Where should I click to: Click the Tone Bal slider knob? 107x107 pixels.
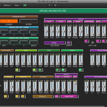pyautogui.click(x=69, y=31)
